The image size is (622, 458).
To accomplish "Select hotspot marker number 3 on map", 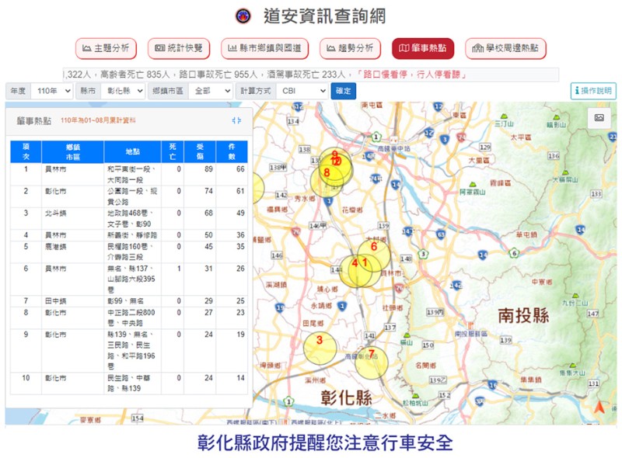I will [x=319, y=342].
